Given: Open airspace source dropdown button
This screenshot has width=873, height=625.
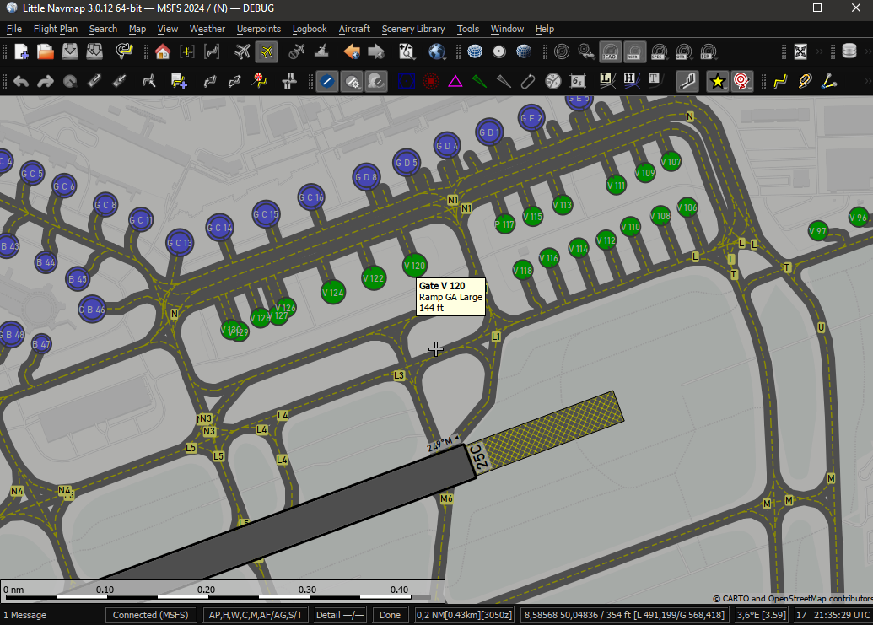Looking at the screenshot, I should tap(586, 51).
